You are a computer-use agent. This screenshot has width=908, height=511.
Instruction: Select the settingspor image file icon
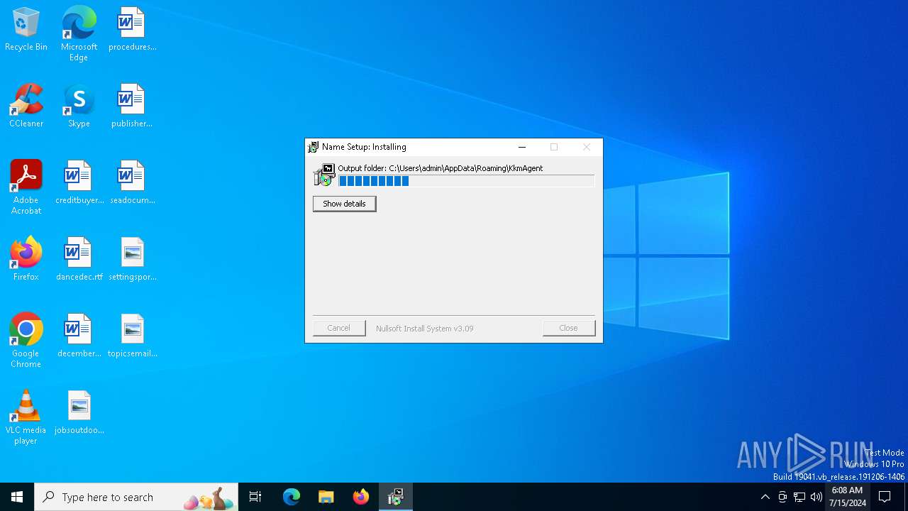tap(132, 260)
